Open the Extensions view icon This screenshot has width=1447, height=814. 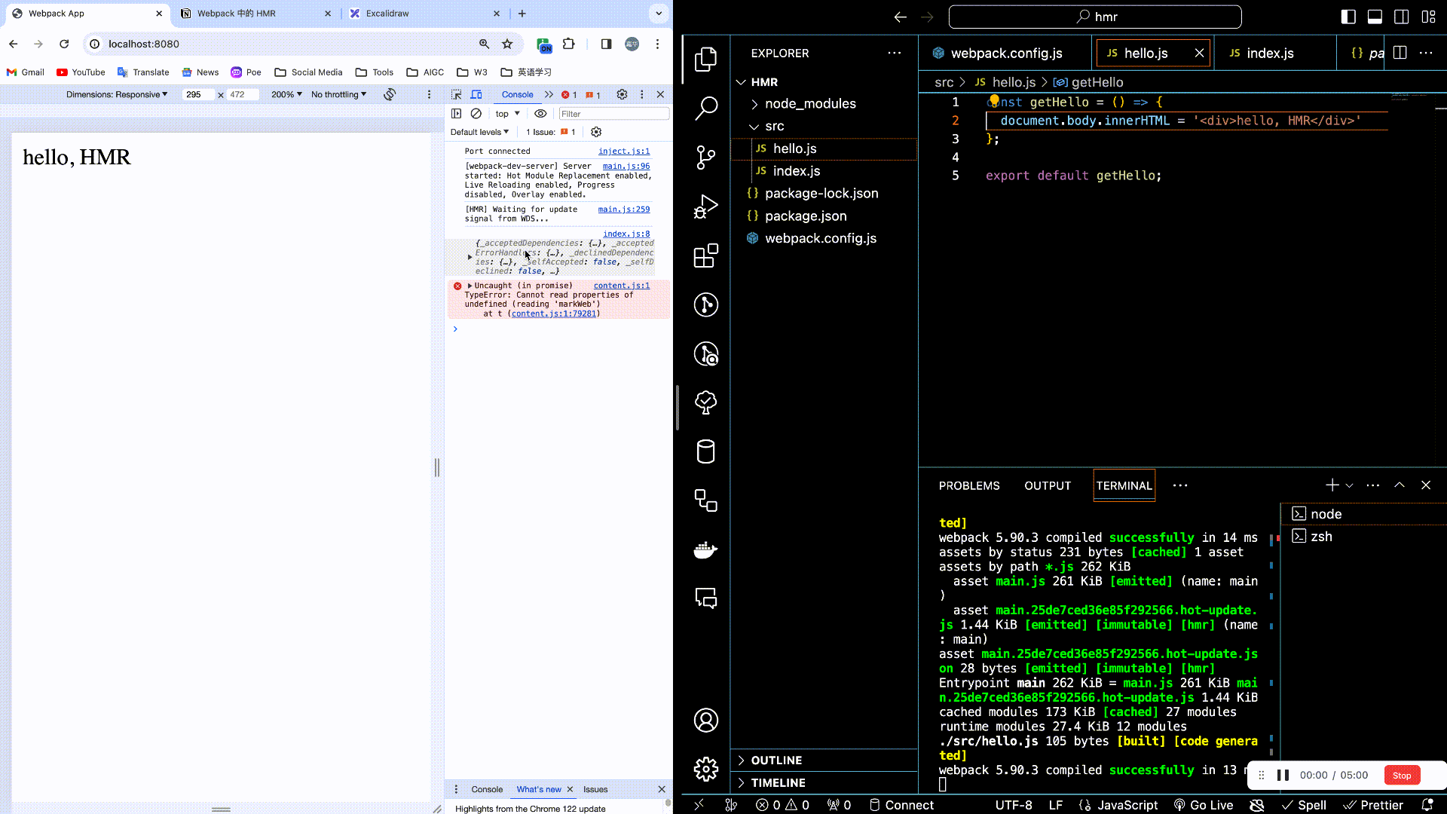(705, 256)
